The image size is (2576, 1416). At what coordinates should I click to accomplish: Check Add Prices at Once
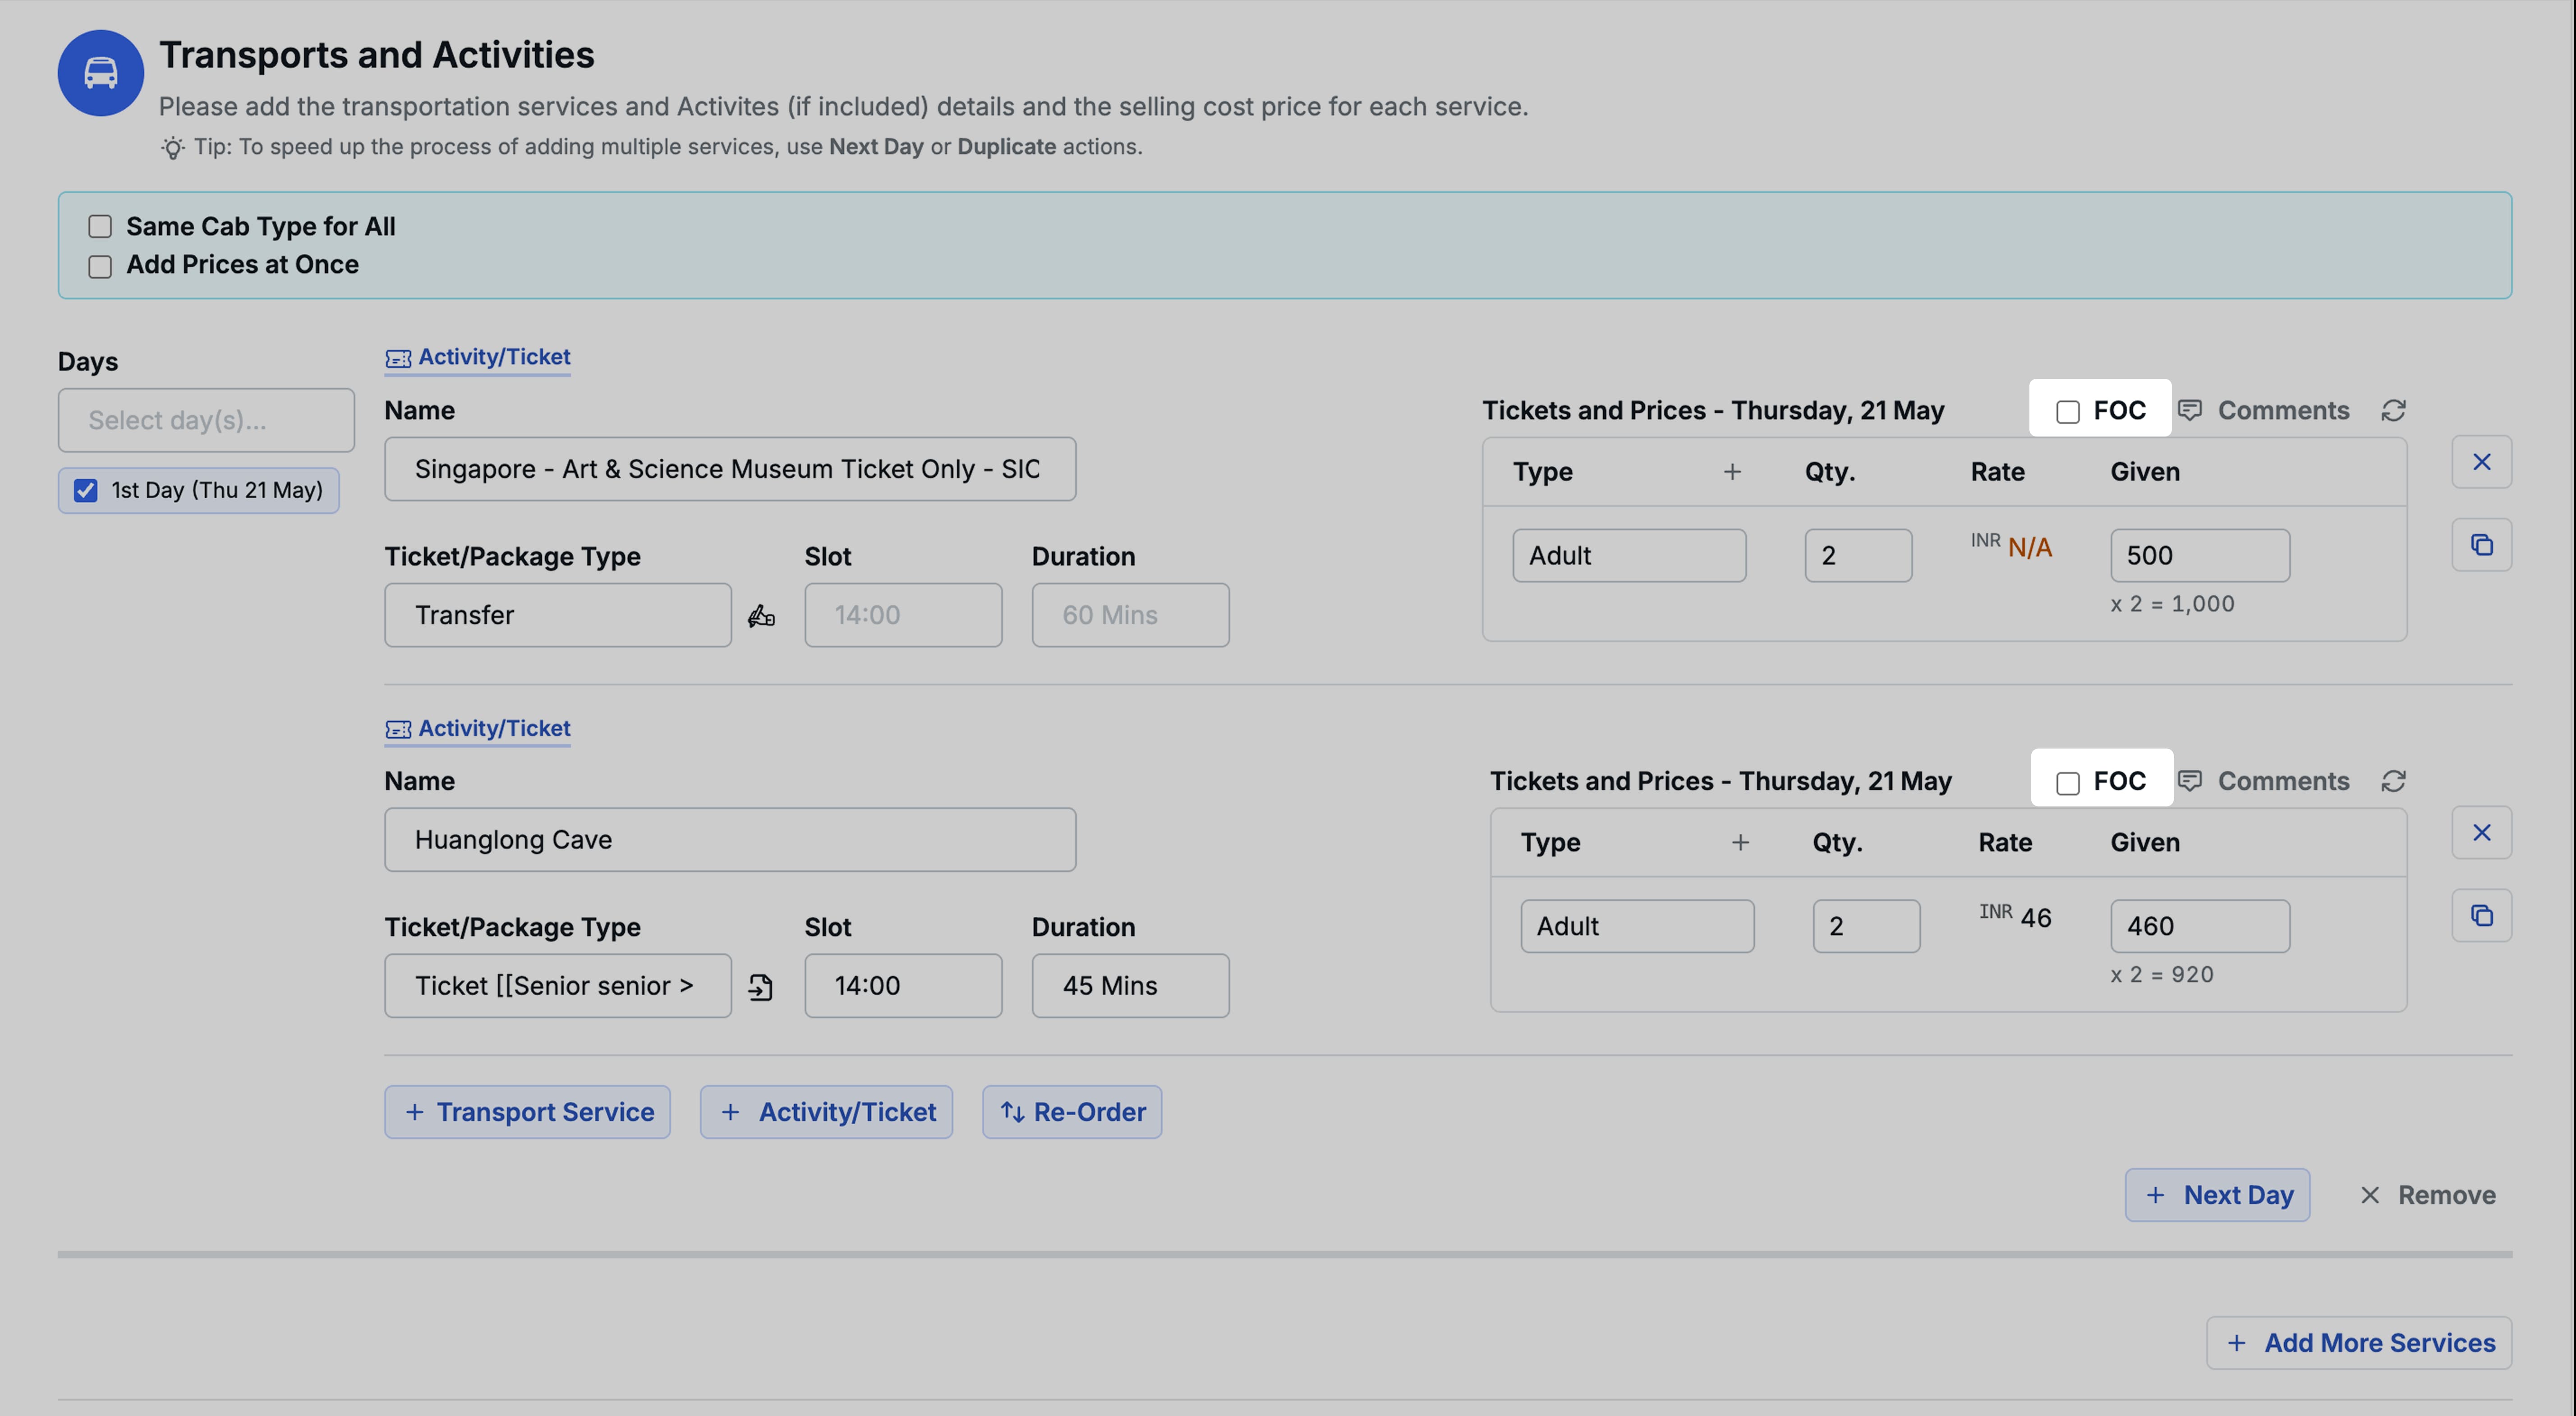click(x=100, y=266)
